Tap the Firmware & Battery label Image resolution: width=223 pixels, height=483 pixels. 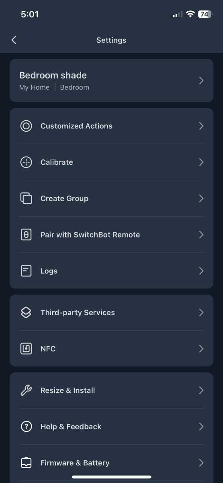click(x=75, y=463)
